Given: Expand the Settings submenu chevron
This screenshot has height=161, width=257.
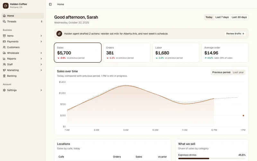Looking at the screenshot, I should point(41,90).
